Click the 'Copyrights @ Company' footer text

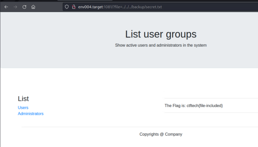tap(161, 134)
